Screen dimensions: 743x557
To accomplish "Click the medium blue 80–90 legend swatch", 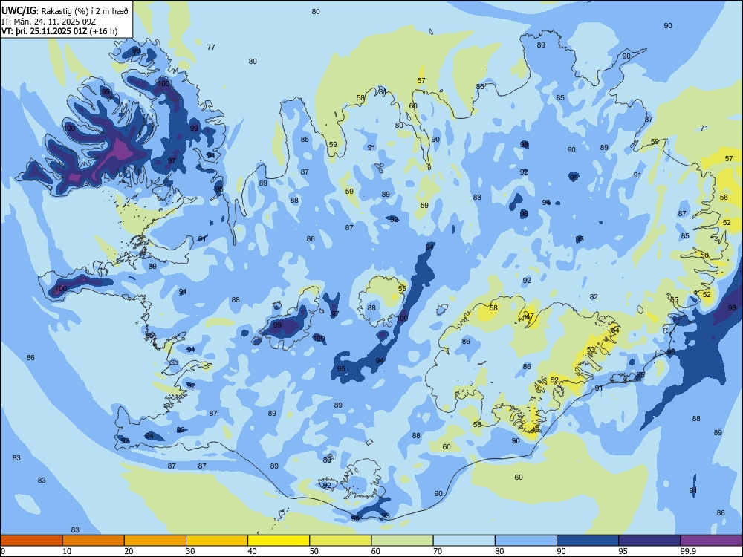I will [x=526, y=541].
